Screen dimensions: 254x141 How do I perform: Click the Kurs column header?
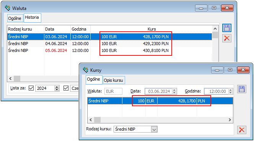tap(151, 29)
